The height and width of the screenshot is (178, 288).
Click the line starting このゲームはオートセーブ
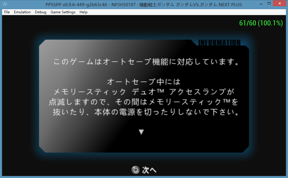click(x=146, y=62)
